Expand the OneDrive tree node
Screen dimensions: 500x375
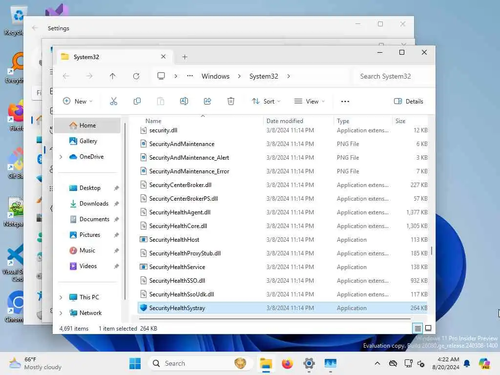point(61,157)
